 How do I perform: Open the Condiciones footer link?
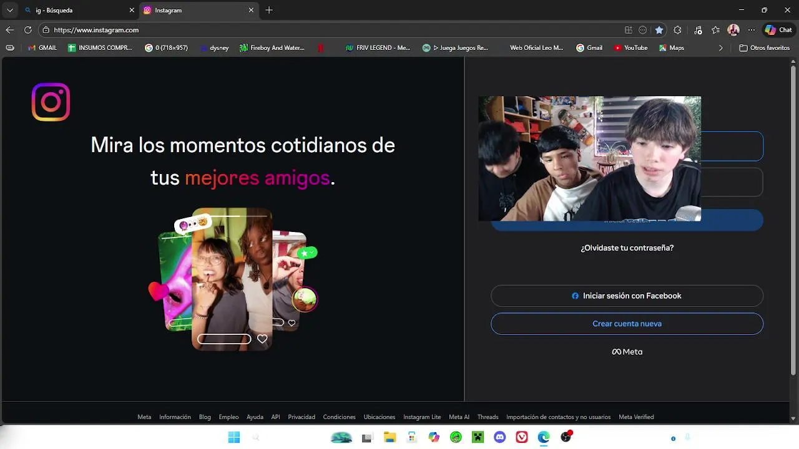click(339, 417)
